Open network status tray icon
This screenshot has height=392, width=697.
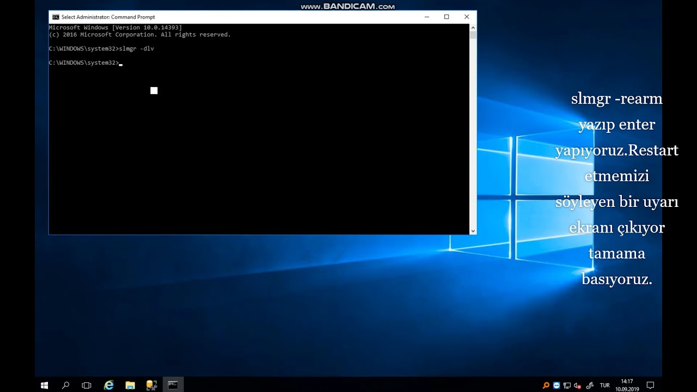[x=567, y=385]
